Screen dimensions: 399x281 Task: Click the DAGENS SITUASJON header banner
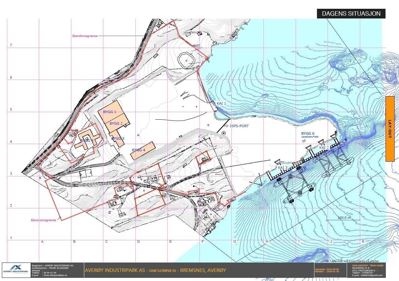coord(351,13)
